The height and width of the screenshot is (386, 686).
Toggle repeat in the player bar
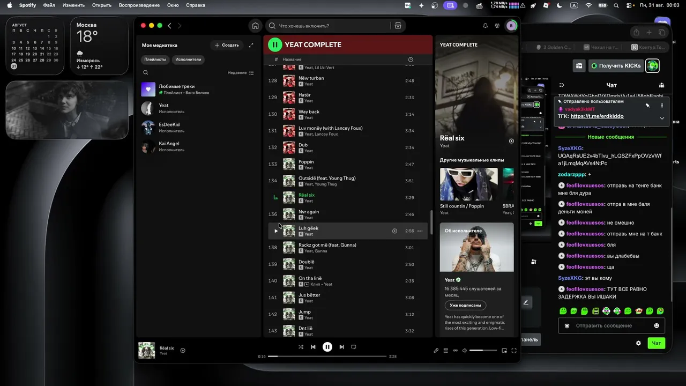[354, 347]
